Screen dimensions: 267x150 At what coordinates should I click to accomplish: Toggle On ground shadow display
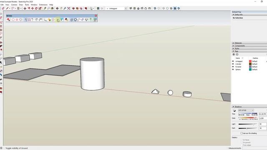242,142
